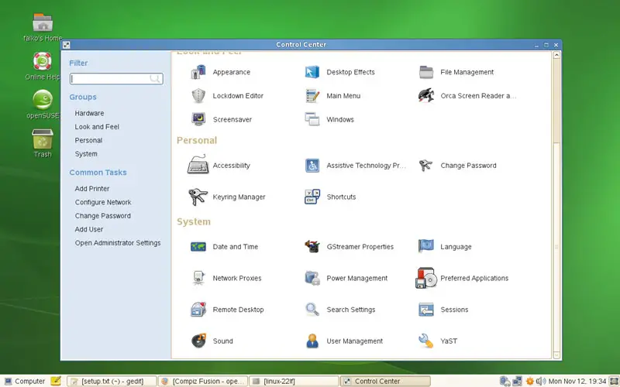The height and width of the screenshot is (387, 620).
Task: Click the orange gear update tray icon
Action: tap(529, 381)
